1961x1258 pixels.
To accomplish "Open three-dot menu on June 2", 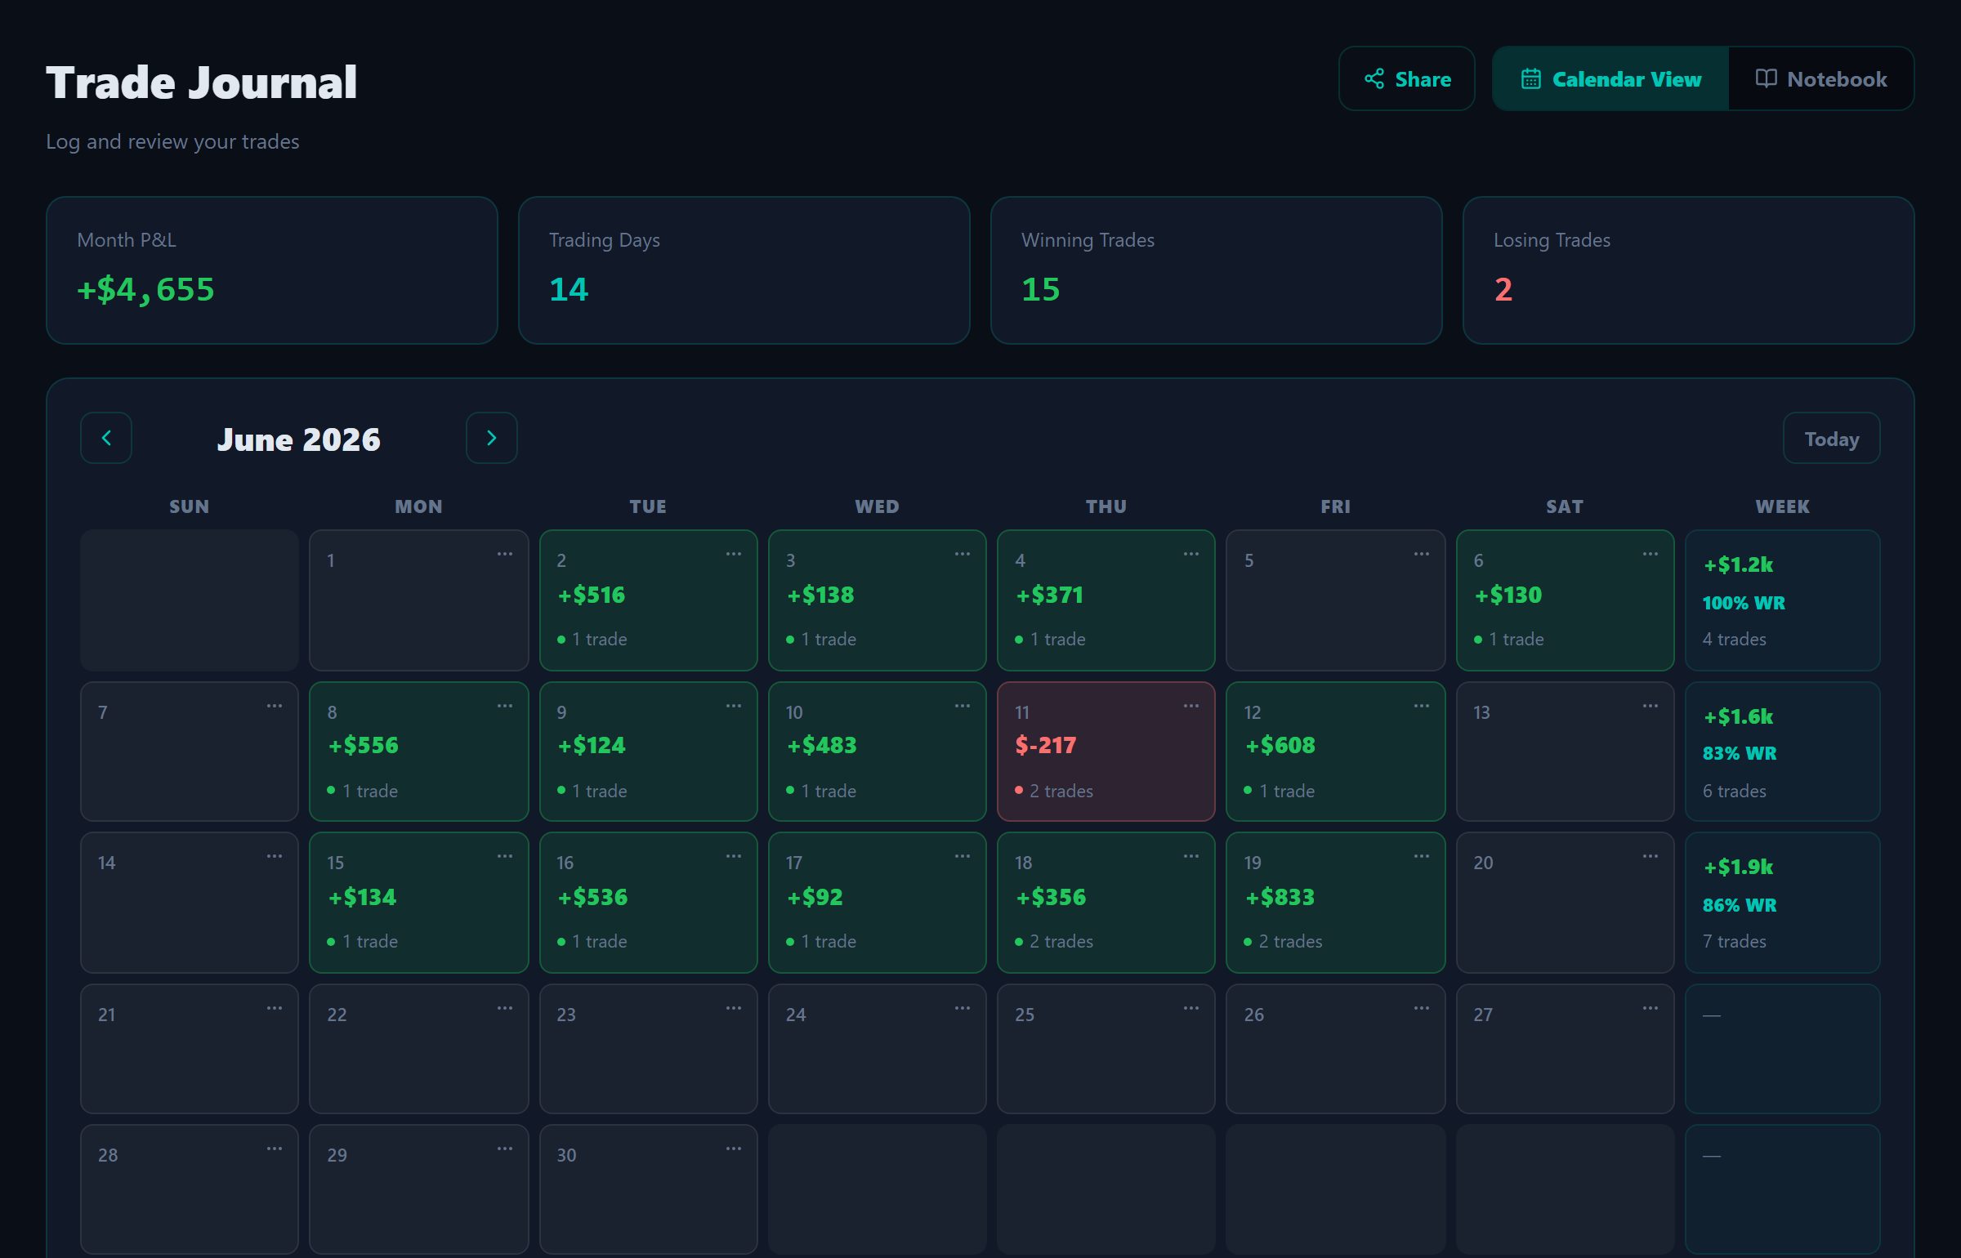I will pos(734,554).
